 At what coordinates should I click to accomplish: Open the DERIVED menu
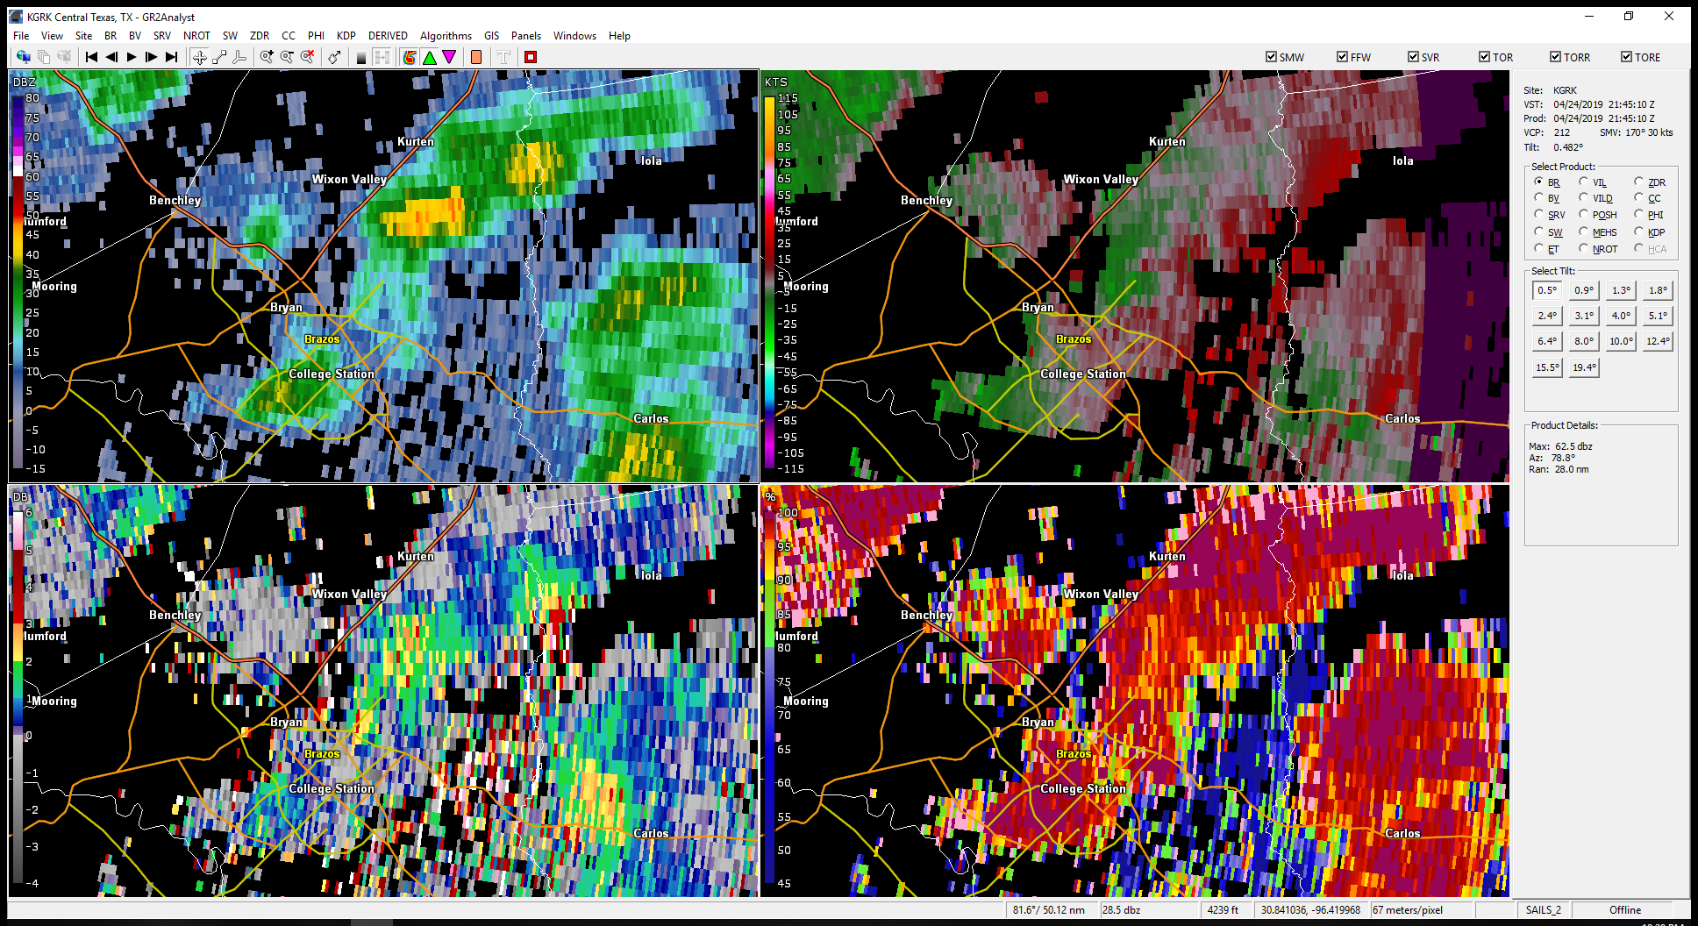388,36
